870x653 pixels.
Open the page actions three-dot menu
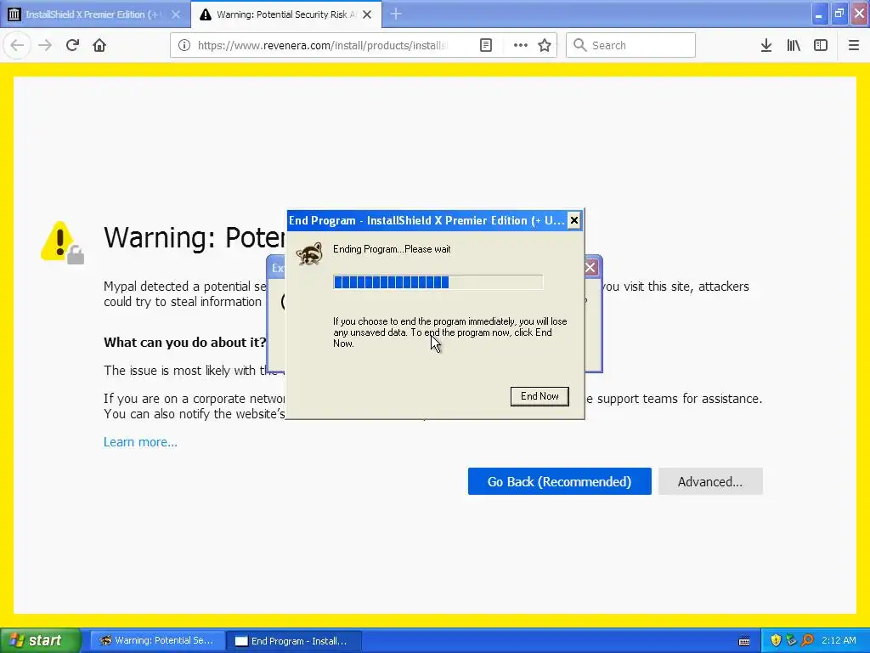[521, 46]
